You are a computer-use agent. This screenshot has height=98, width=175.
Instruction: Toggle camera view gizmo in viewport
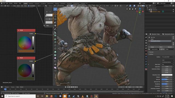pyautogui.click(x=130, y=9)
